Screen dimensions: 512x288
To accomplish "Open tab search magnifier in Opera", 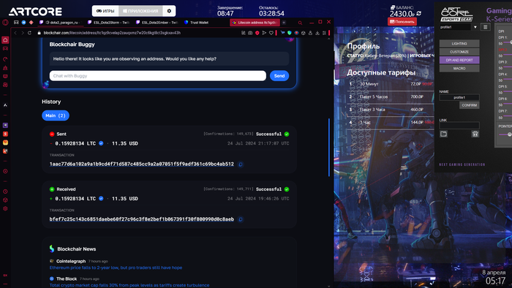I will tap(300, 23).
